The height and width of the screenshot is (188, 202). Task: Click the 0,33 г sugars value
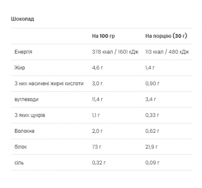click(152, 115)
